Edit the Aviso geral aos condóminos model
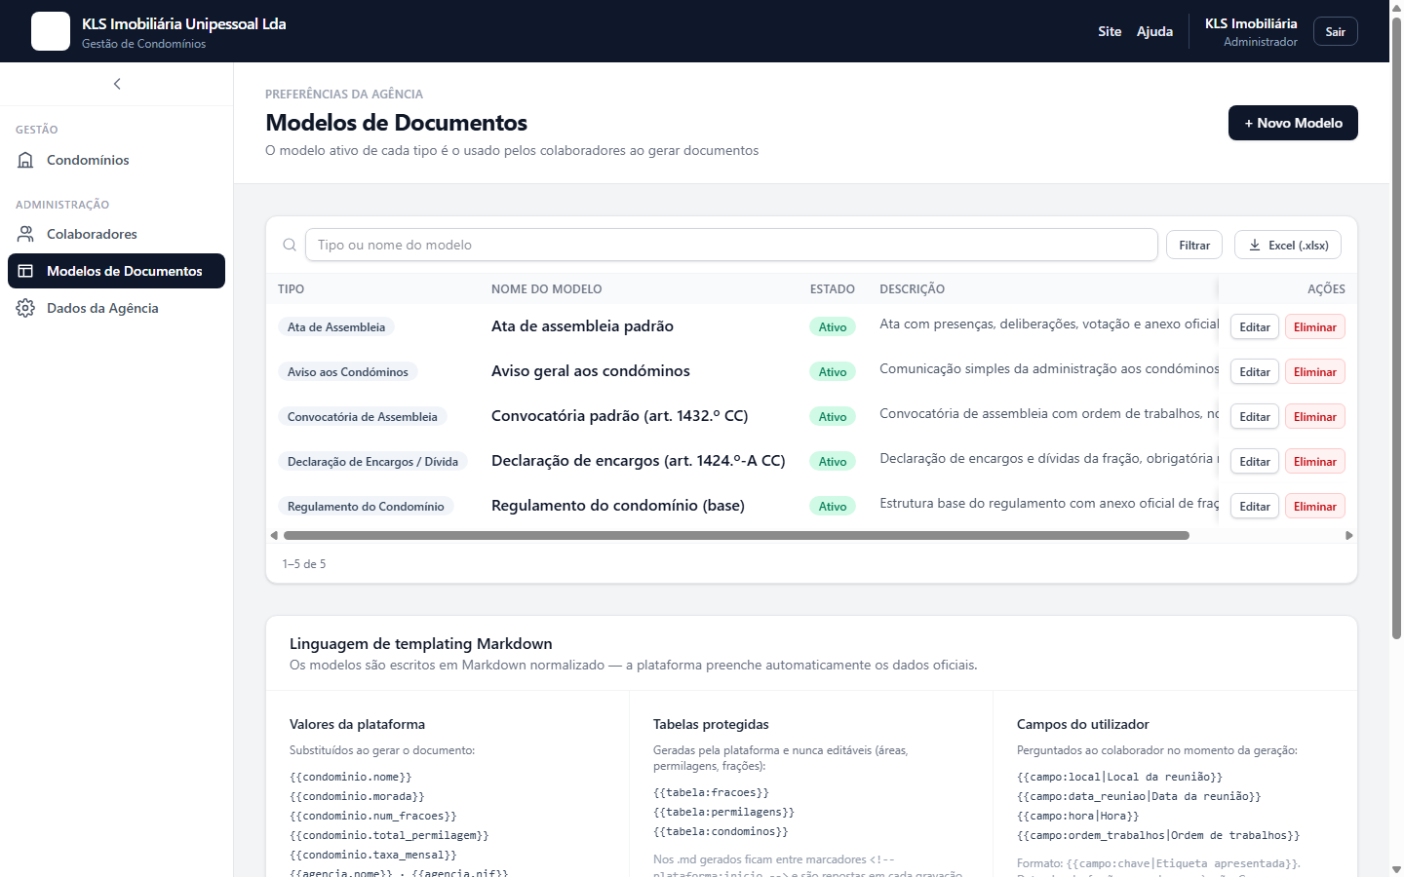Viewport: 1404px width, 877px height. click(1255, 372)
